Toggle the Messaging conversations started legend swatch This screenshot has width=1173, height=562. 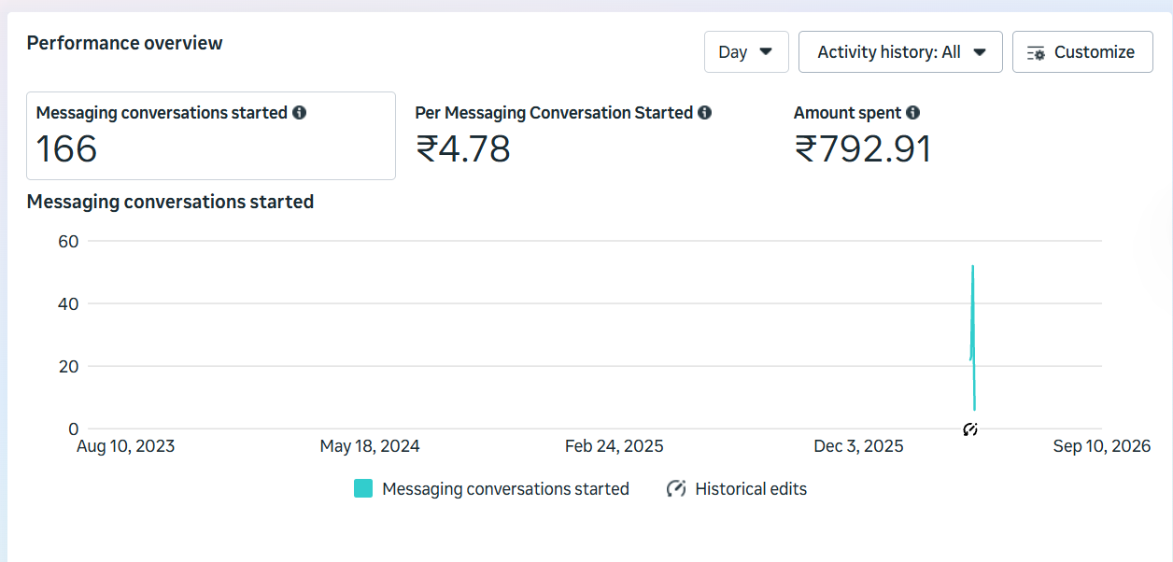[x=363, y=488]
